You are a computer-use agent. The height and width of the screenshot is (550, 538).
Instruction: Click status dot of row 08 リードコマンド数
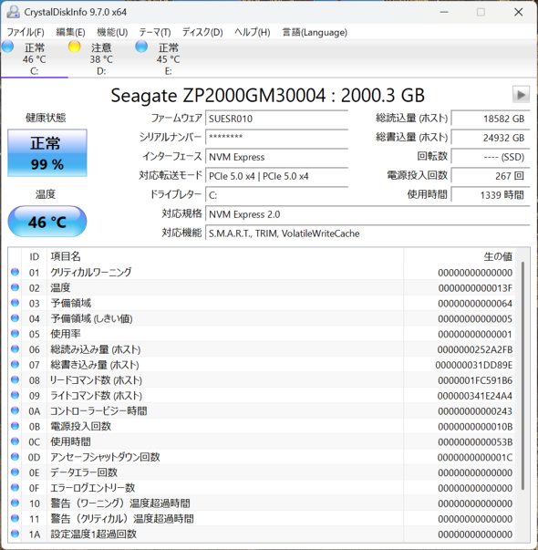tap(15, 379)
